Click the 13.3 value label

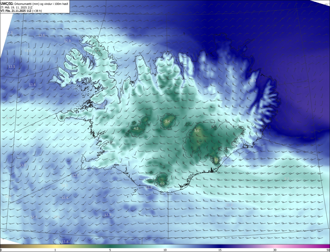[x=108, y=215]
